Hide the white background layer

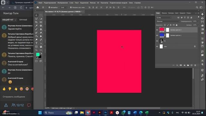157,46
